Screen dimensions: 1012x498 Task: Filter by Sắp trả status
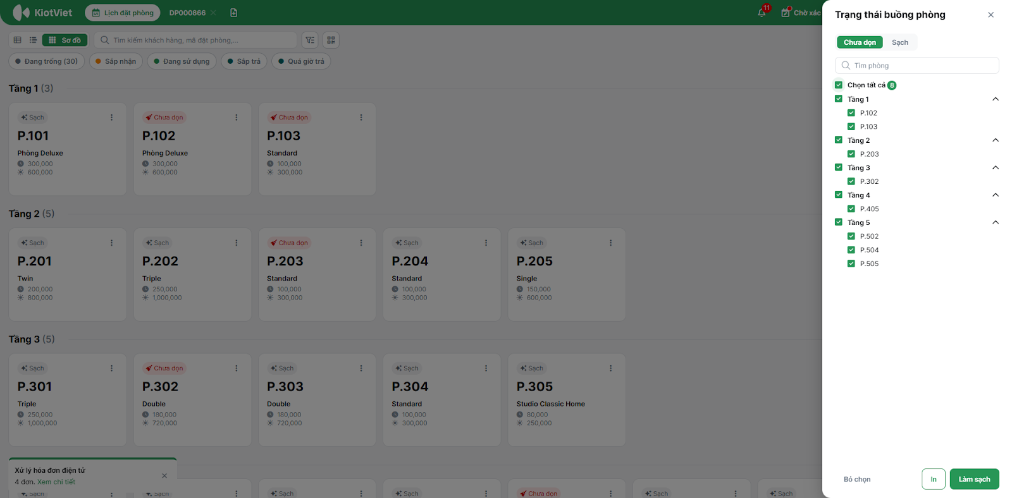click(x=244, y=61)
